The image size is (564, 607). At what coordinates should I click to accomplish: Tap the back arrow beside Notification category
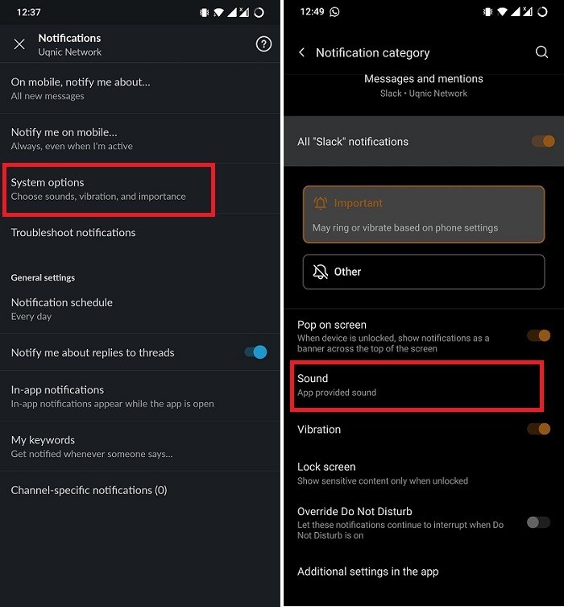tap(301, 52)
